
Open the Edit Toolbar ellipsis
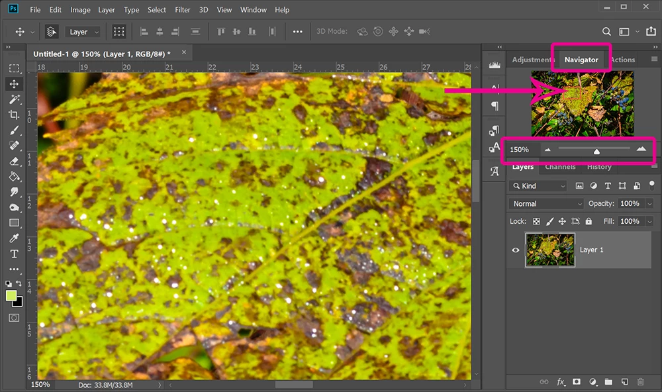pos(14,269)
